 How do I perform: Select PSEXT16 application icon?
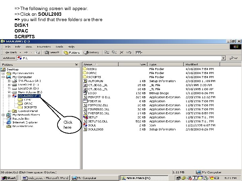tap(85, 101)
